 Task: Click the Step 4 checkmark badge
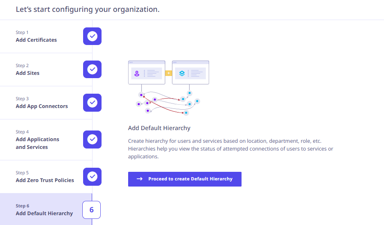coord(93,139)
